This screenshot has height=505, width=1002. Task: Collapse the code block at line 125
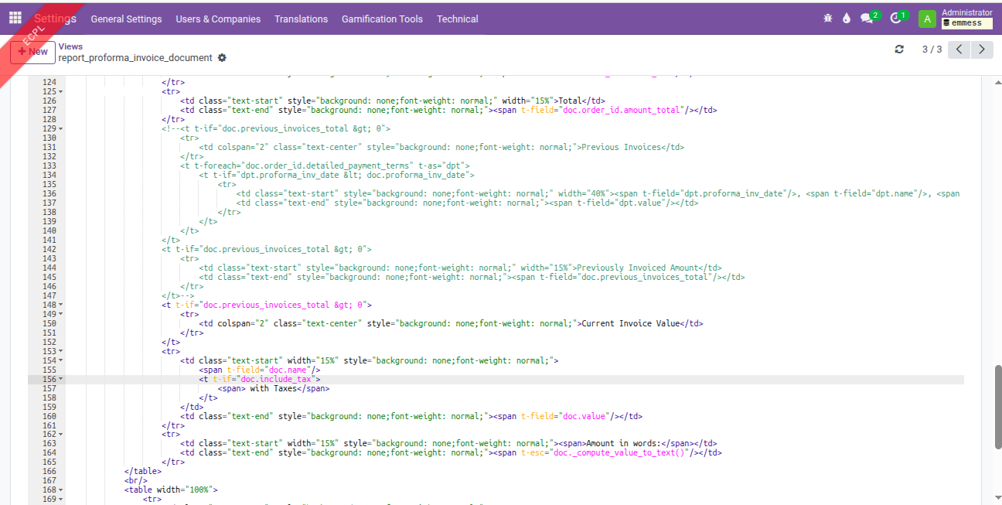click(61, 92)
